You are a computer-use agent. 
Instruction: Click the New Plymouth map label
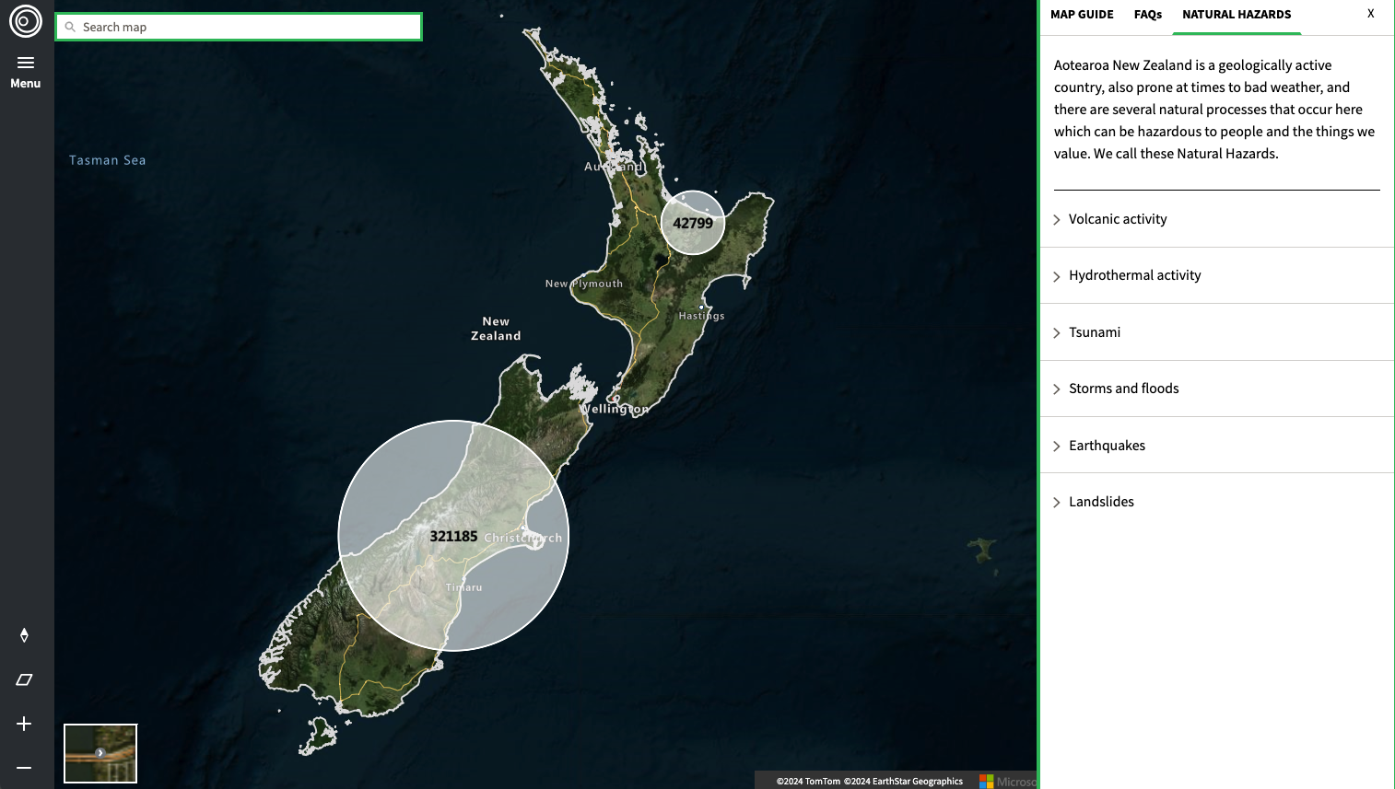(x=584, y=284)
